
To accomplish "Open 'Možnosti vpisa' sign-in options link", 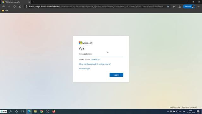I will coord(84,69).
